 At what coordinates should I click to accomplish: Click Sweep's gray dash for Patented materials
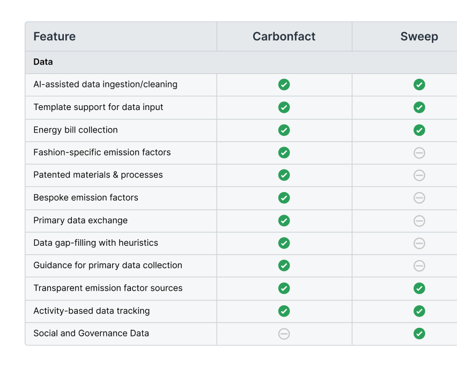click(419, 175)
